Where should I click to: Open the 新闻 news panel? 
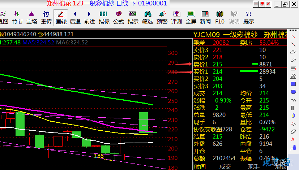[x=205, y=17]
